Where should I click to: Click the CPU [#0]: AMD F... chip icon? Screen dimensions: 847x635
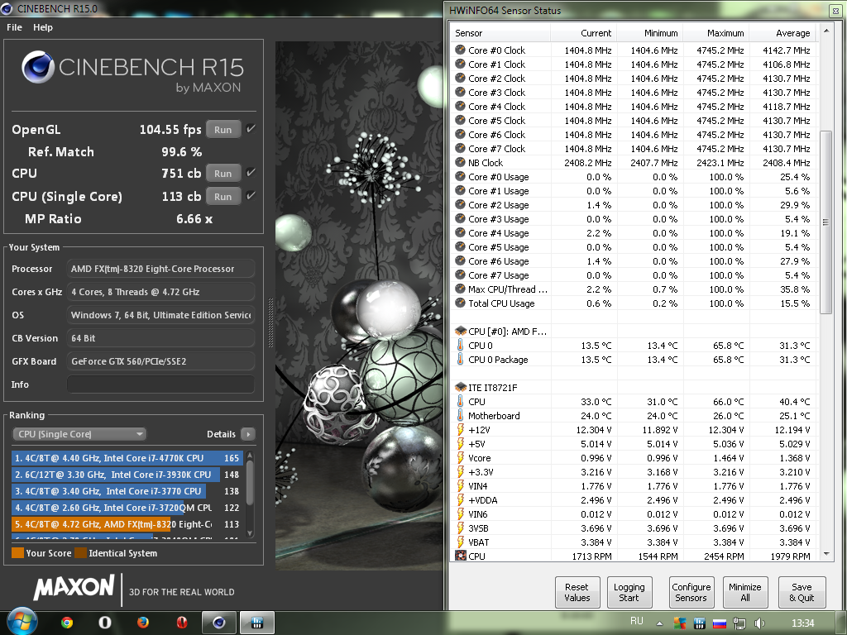coord(461,331)
